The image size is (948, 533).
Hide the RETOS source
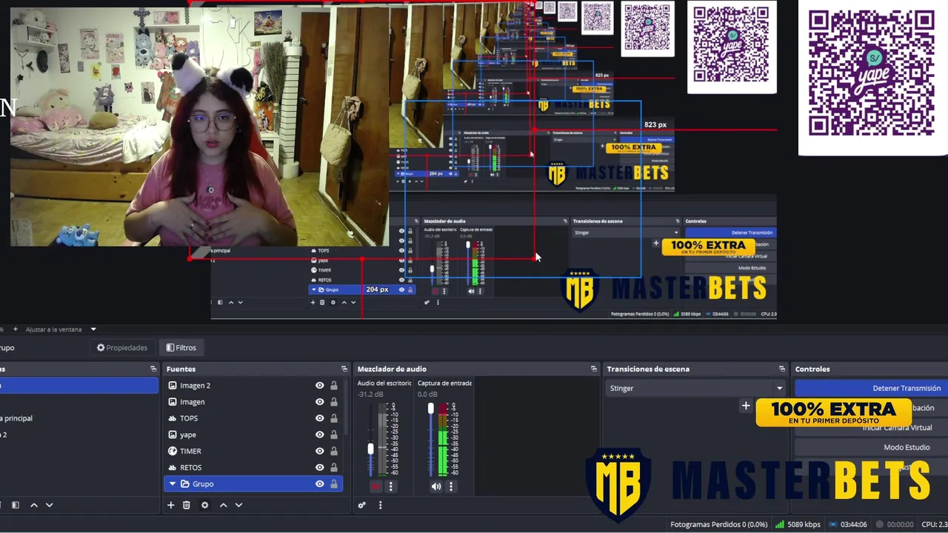pyautogui.click(x=319, y=467)
